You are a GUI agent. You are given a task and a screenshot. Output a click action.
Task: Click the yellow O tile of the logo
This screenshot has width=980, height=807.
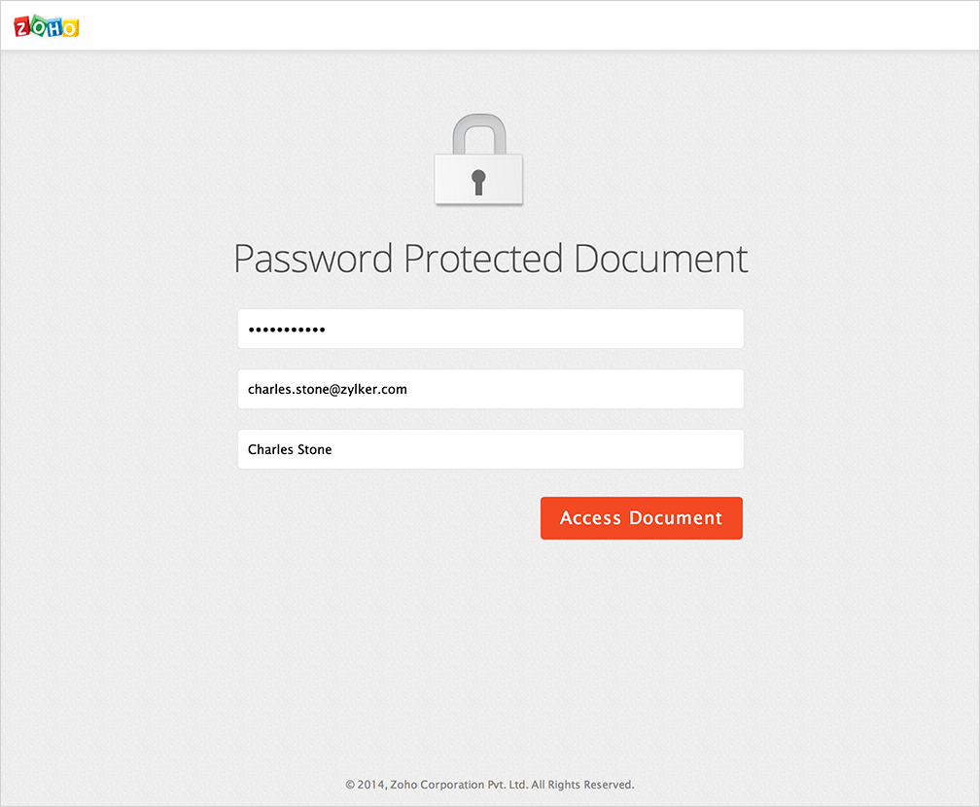click(70, 27)
